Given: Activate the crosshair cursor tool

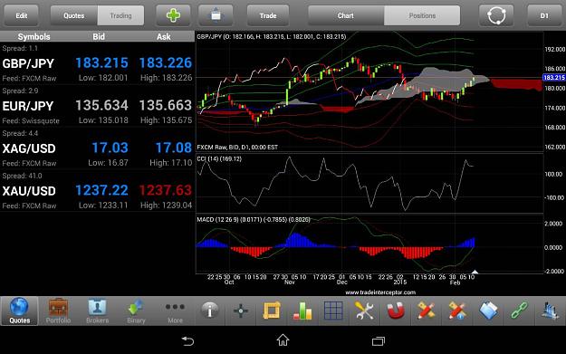Looking at the screenshot, I should [x=241, y=311].
